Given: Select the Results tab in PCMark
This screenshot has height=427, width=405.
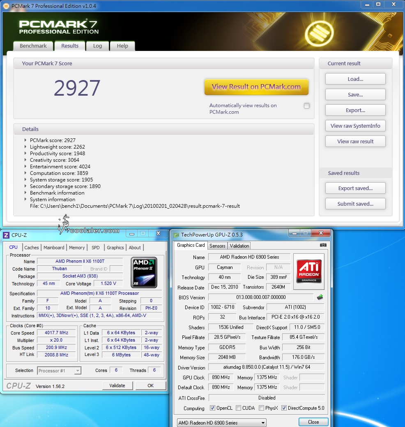Looking at the screenshot, I should click(x=70, y=46).
